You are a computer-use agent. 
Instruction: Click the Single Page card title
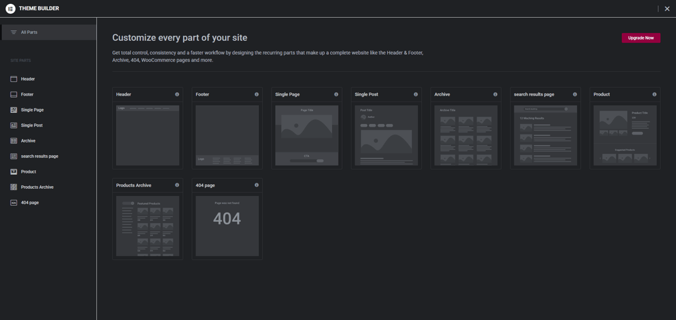(288, 94)
